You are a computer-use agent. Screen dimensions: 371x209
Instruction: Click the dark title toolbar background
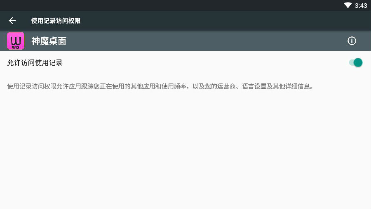213,21
